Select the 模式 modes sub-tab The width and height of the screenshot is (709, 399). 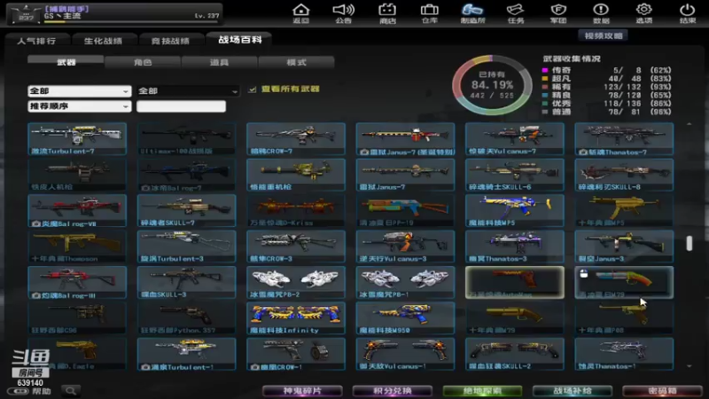pyautogui.click(x=296, y=62)
